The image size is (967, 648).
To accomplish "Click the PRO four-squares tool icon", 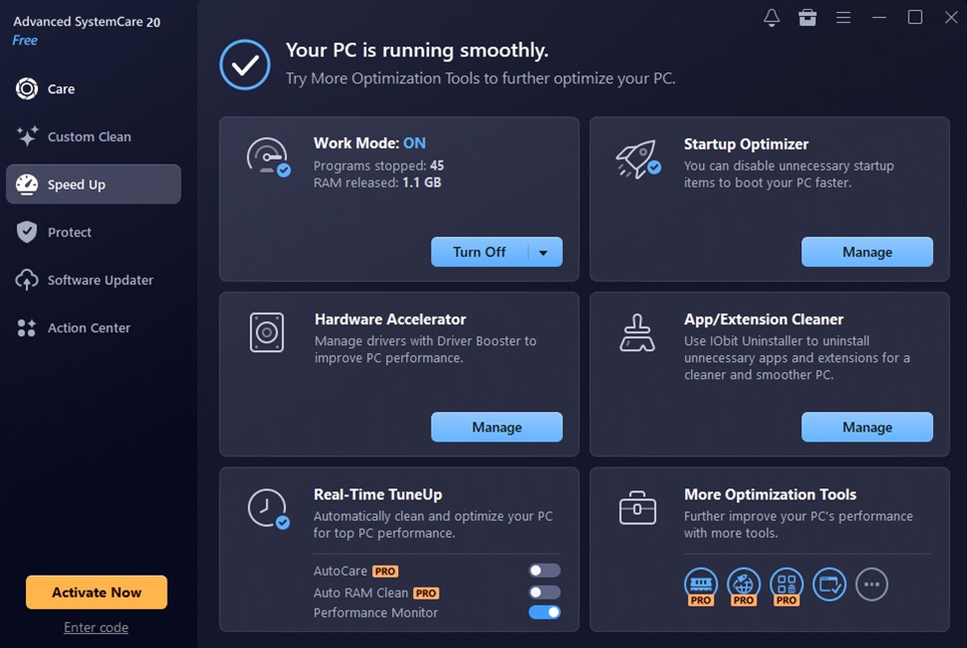I will (x=786, y=586).
